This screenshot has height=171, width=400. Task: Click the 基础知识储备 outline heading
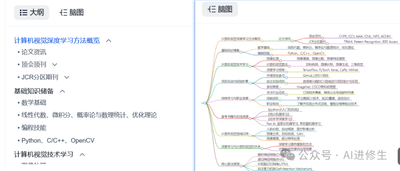click(x=34, y=91)
